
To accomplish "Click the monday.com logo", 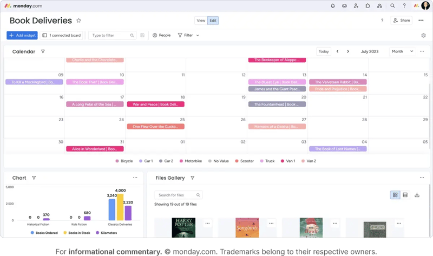I will (23, 5).
